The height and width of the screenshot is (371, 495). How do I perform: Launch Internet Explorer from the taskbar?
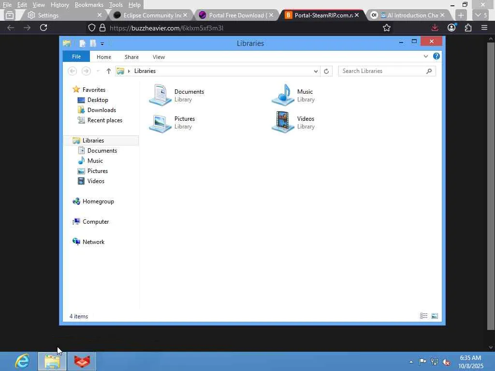(x=23, y=361)
